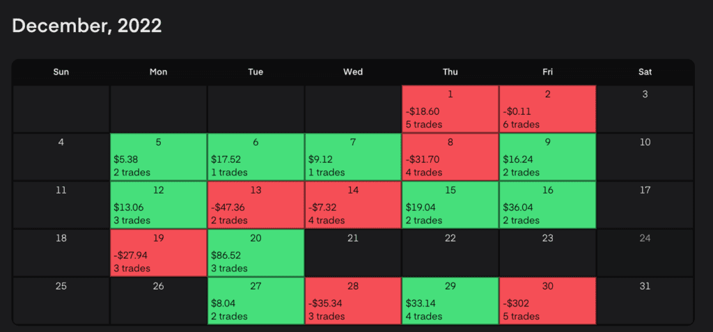Click the Mon column header
Viewport: 713px width, 332px height.
[159, 72]
